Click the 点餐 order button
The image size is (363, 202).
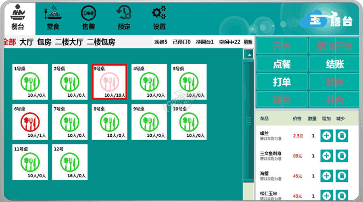pyautogui.click(x=282, y=64)
